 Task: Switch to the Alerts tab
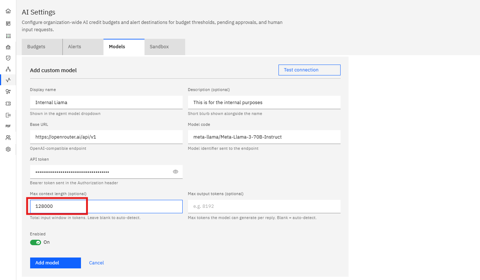tap(83, 47)
